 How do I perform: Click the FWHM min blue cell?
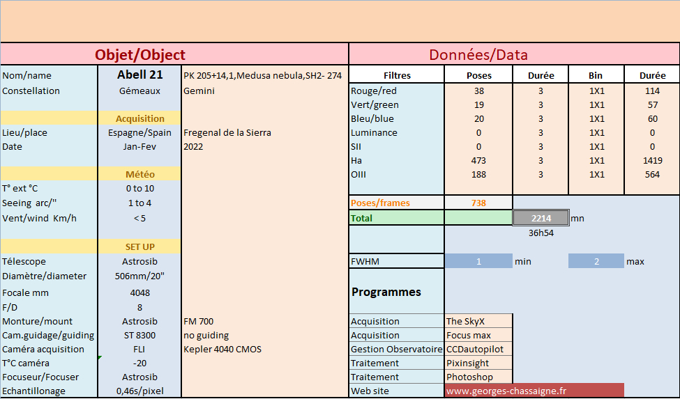click(478, 261)
